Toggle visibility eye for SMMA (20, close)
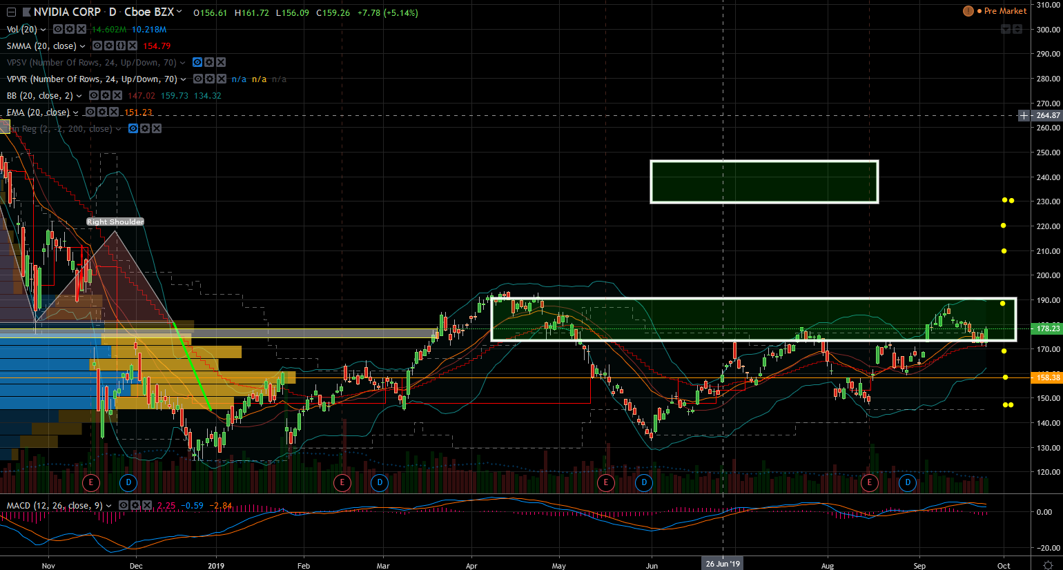Viewport: 1063px width, 570px height. coord(97,46)
